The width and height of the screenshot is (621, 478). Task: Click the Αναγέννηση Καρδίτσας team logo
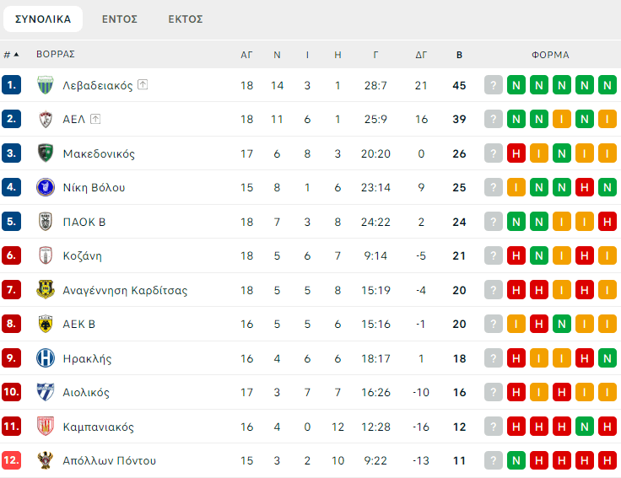pos(46,290)
